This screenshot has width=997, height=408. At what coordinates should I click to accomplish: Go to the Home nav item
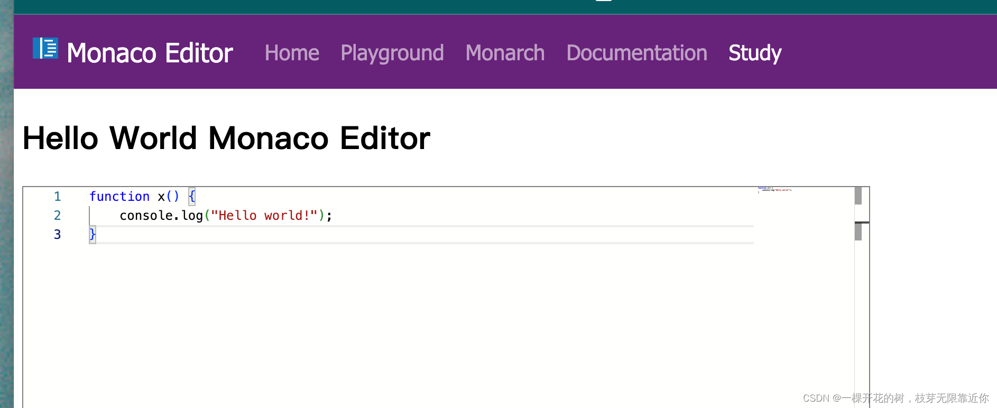tap(292, 53)
